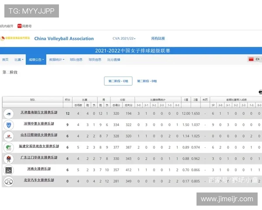
Task: Click the Henan women's volleyball team logo
Action: 8,170
